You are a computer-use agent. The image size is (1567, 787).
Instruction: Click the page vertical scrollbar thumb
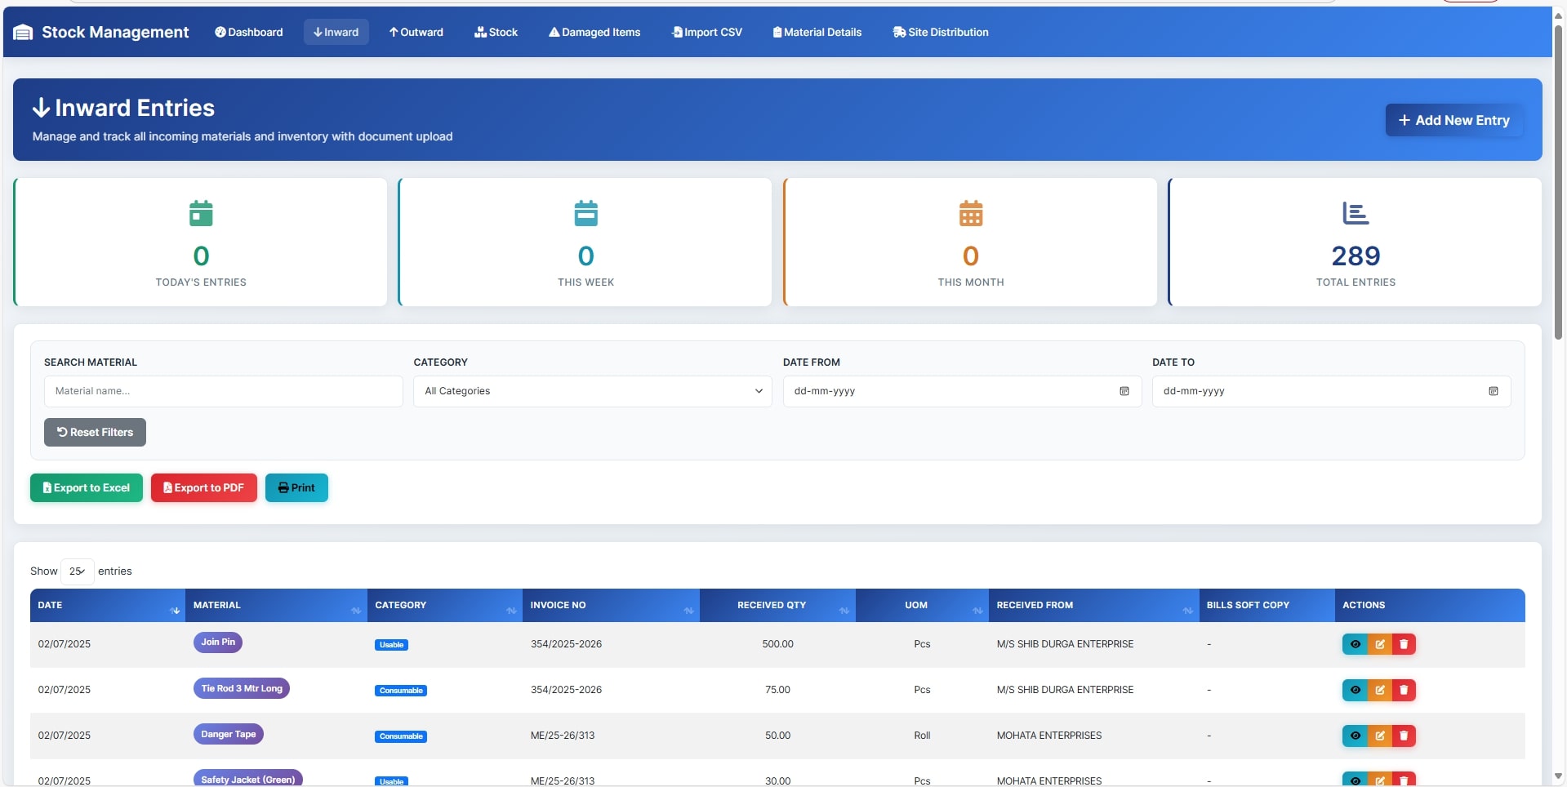1558,180
